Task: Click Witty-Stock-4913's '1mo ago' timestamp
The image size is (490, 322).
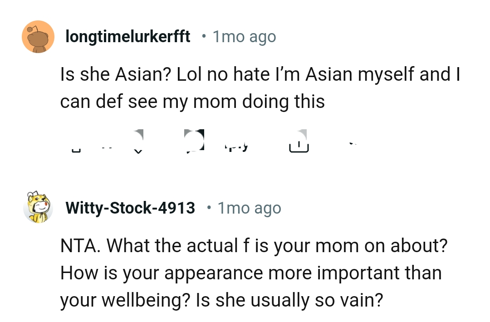Action: point(249,208)
